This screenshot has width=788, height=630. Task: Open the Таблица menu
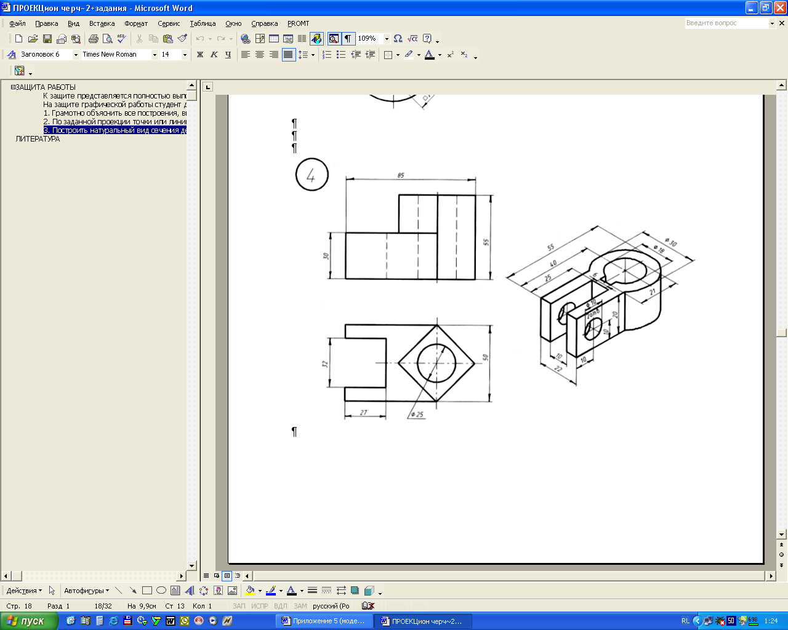203,23
